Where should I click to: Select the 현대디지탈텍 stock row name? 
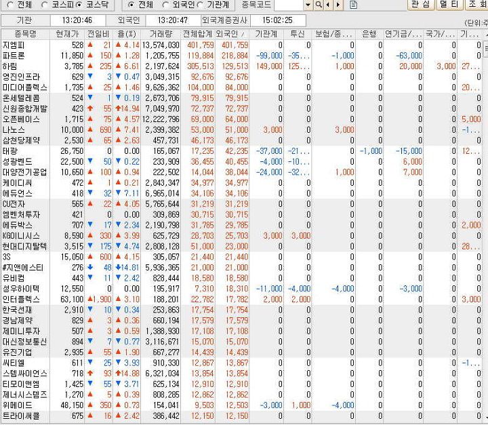pyautogui.click(x=25, y=246)
